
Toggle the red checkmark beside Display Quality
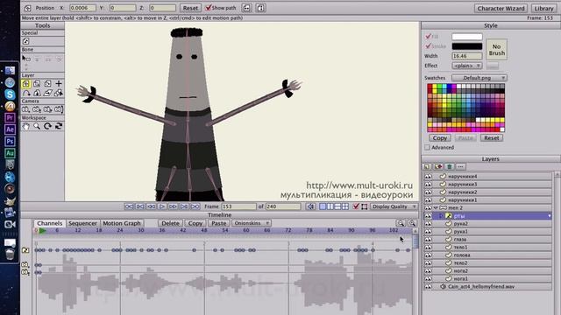356,206
